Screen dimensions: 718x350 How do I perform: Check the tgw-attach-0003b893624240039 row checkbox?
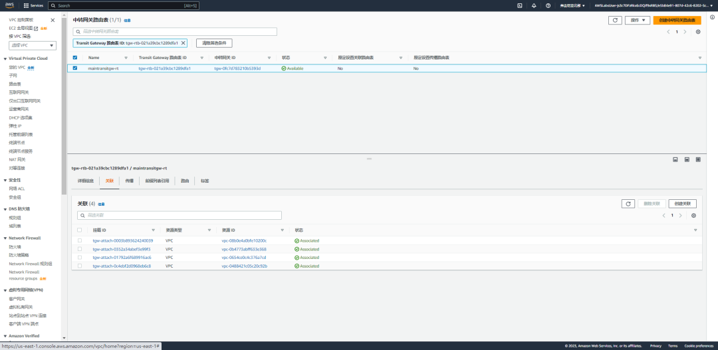click(x=80, y=240)
